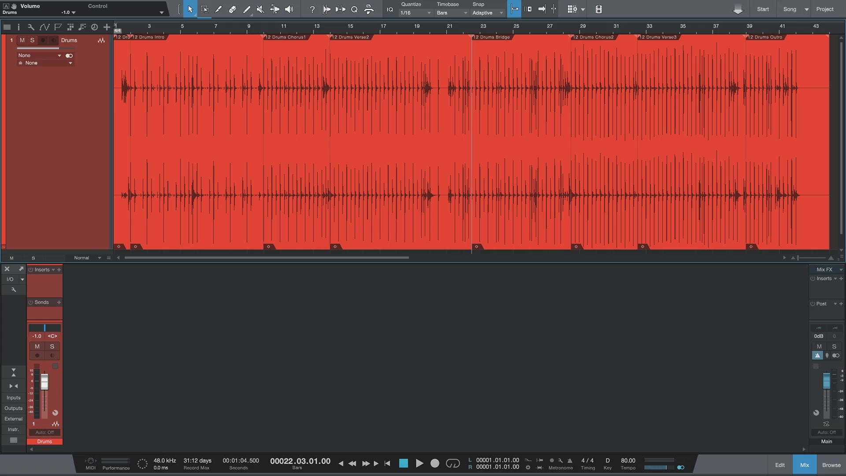Adjust the Main output fader

click(x=827, y=381)
